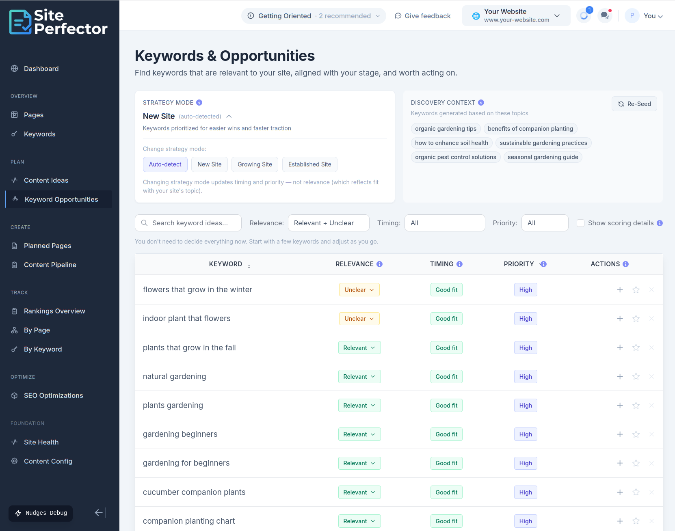Collapse the sidebar with the arrow icon
The width and height of the screenshot is (675, 531).
pyautogui.click(x=99, y=513)
